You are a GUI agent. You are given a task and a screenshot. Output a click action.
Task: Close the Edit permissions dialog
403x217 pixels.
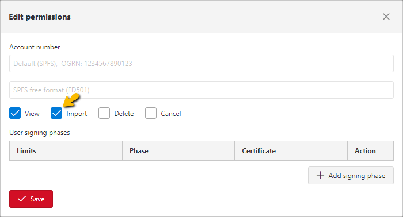386,17
